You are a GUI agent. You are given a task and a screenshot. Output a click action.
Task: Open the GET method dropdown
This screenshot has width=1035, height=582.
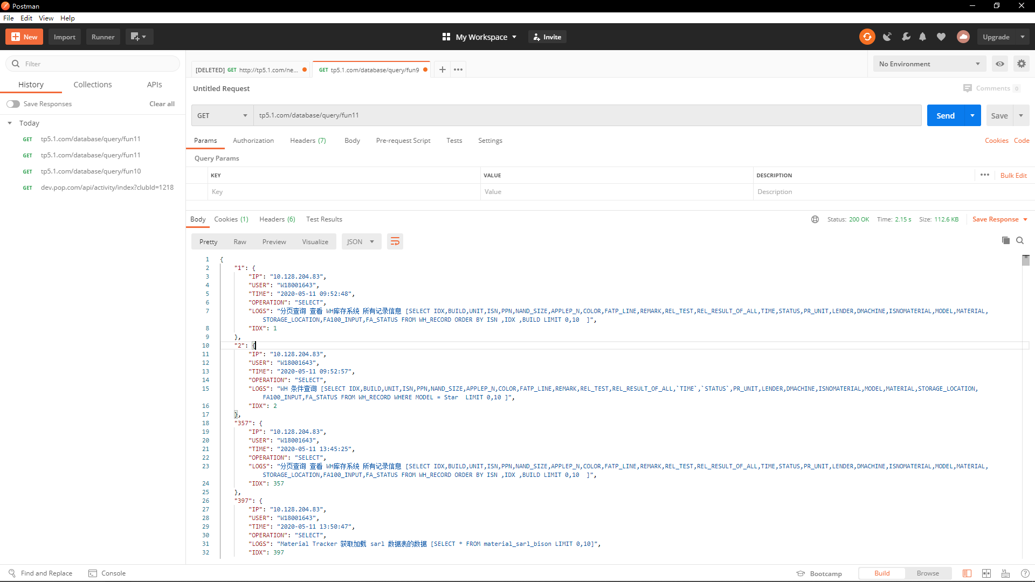point(223,115)
